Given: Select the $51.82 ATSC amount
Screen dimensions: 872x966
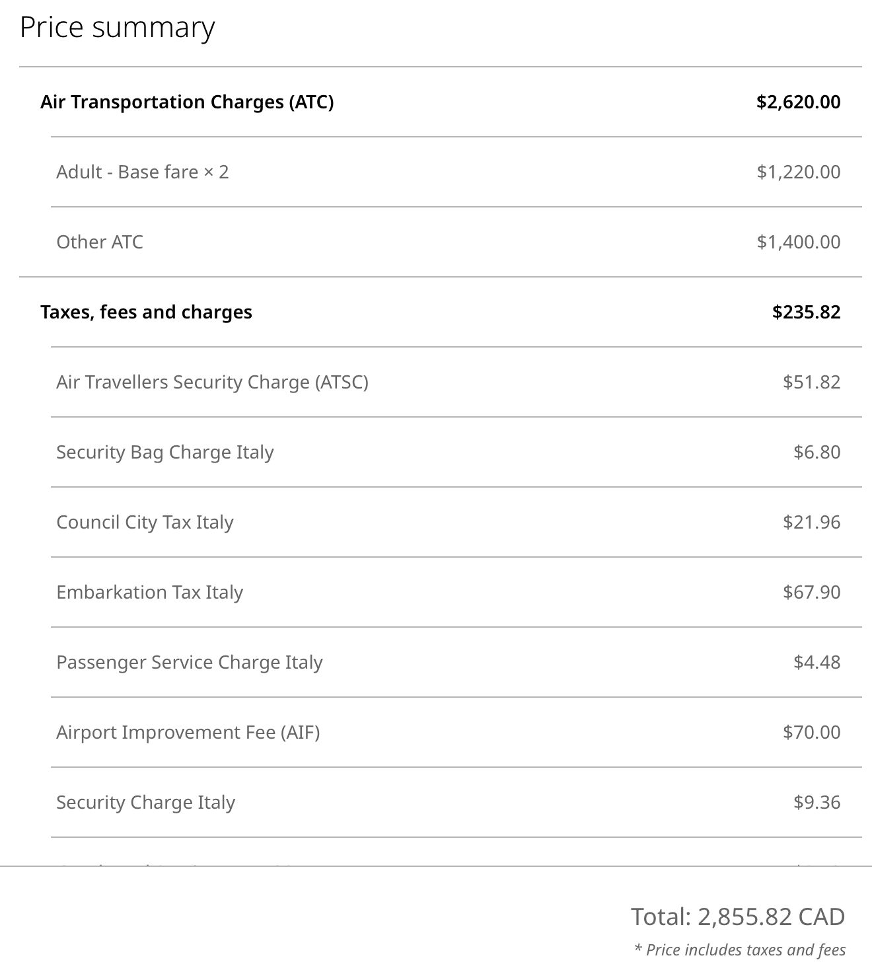Looking at the screenshot, I should click(811, 382).
